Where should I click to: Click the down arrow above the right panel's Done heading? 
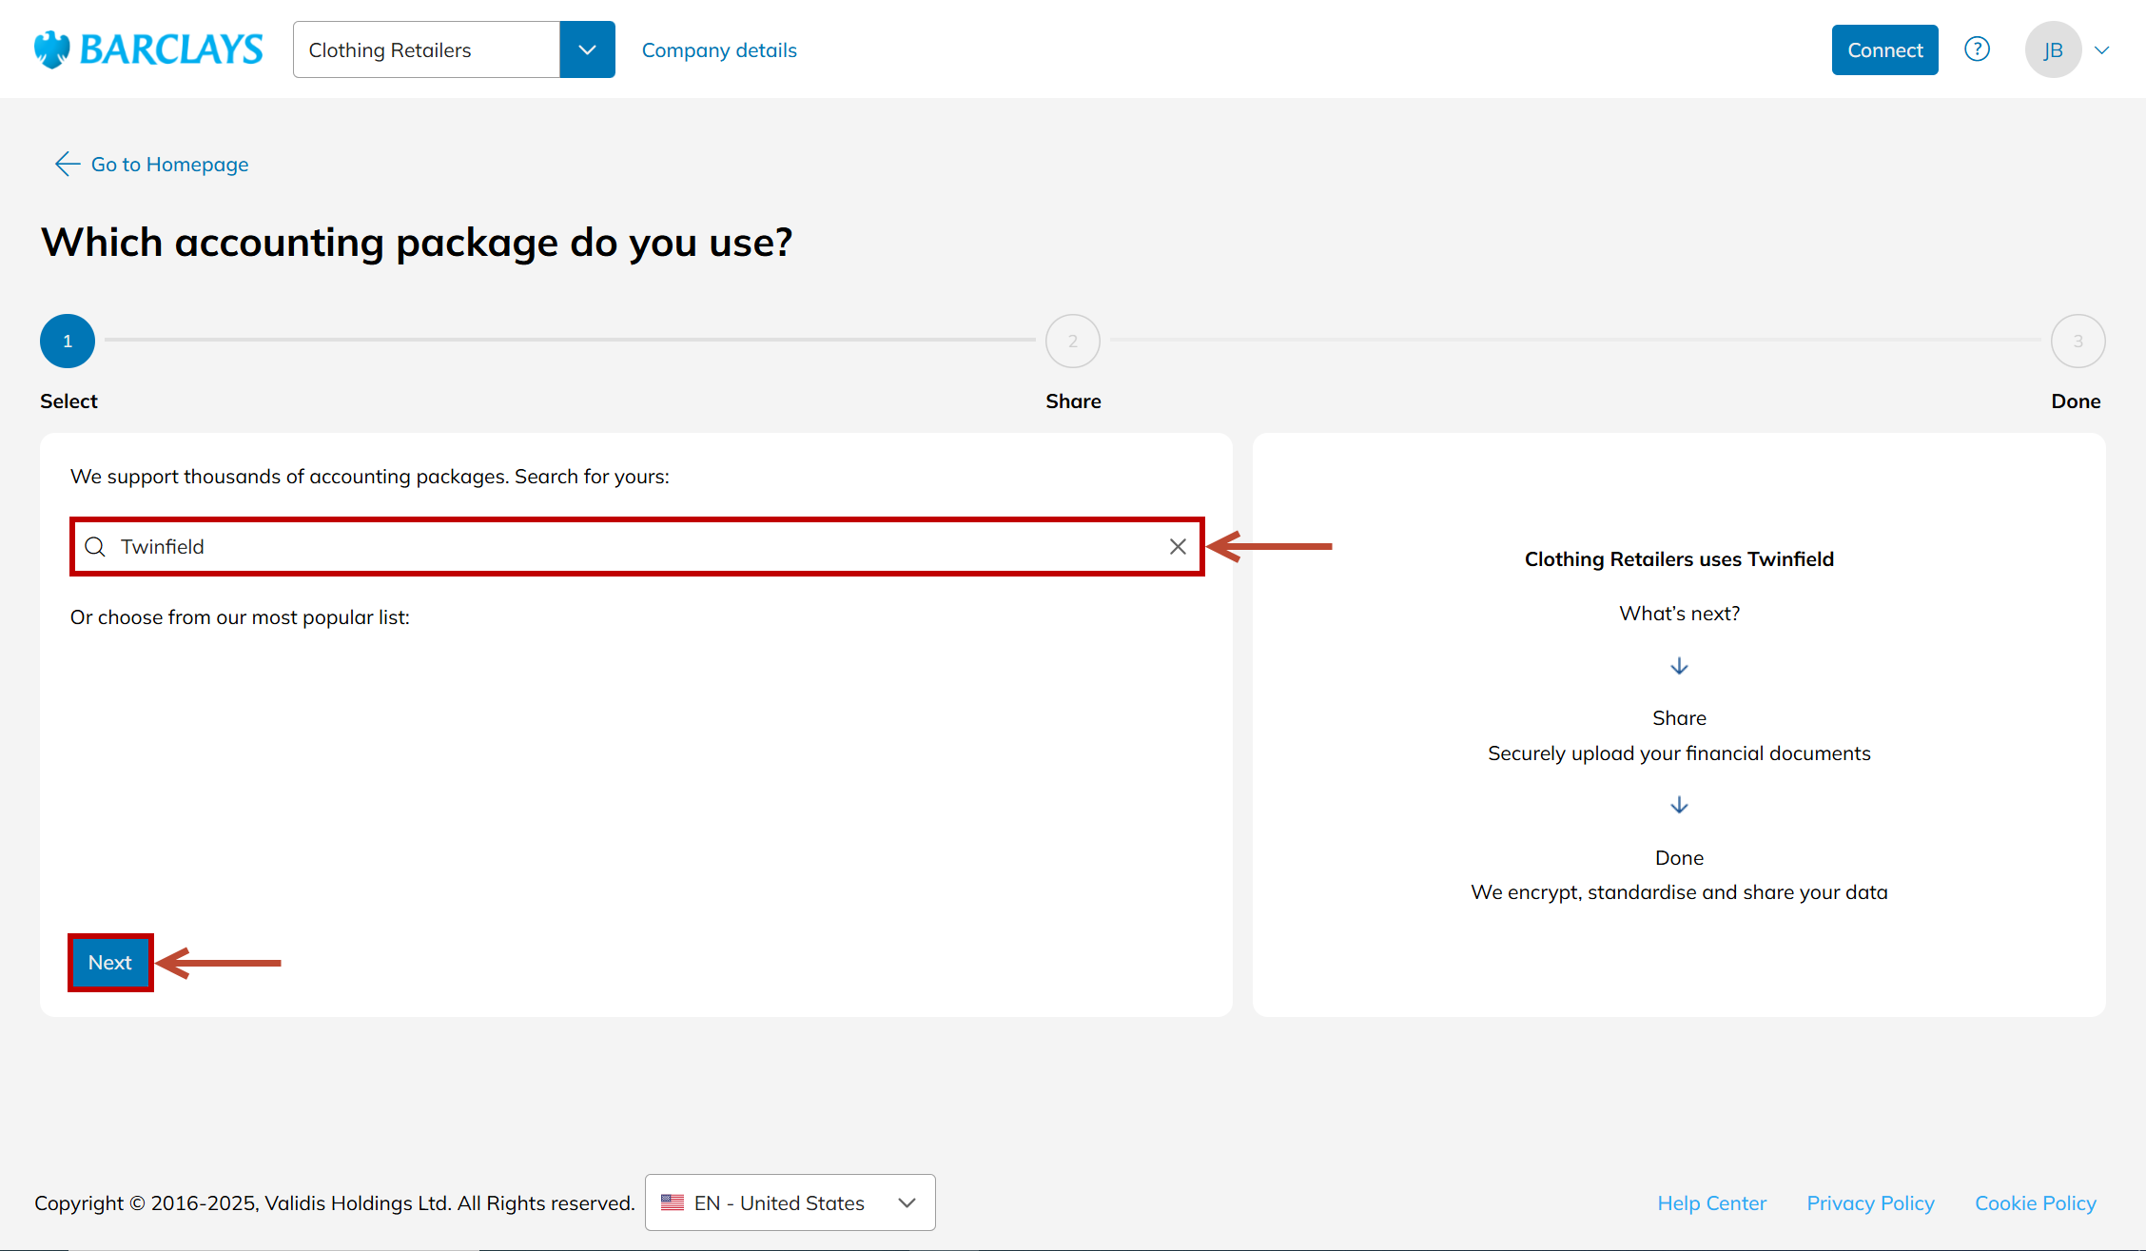(x=1679, y=805)
